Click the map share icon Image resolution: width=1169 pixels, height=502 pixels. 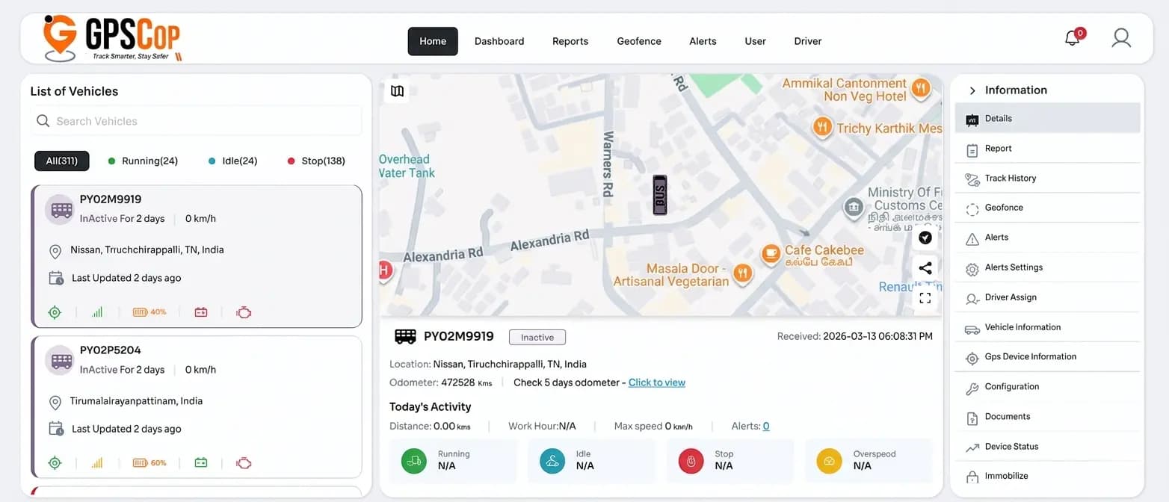pyautogui.click(x=925, y=267)
